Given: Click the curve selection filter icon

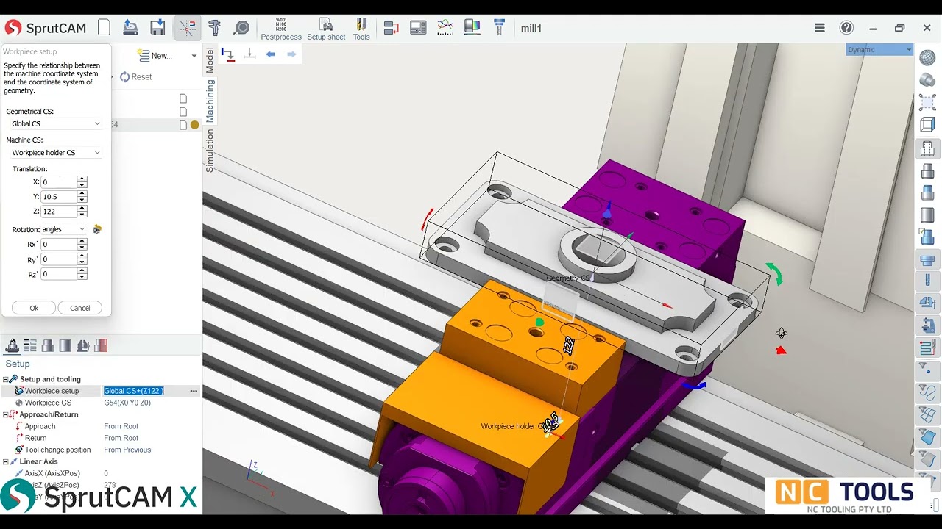Looking at the screenshot, I should 927,392.
